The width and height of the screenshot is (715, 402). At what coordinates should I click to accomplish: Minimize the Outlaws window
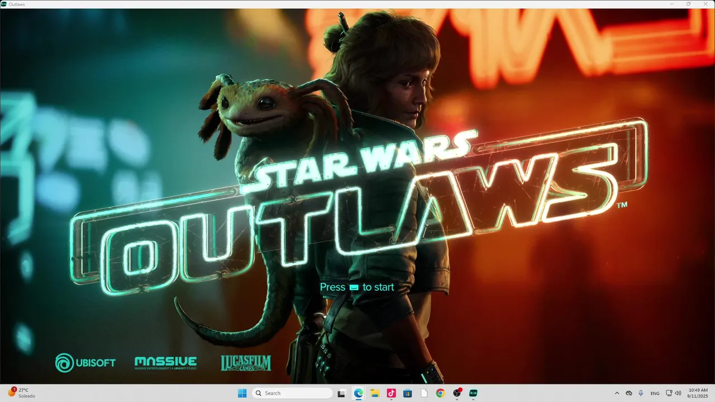(672, 4)
